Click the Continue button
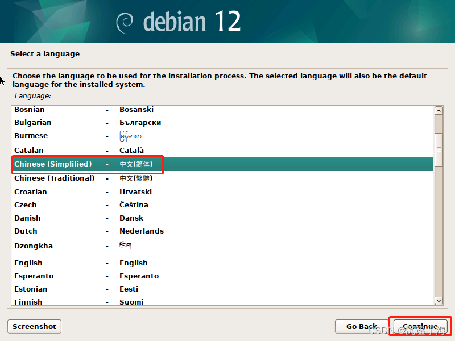The image size is (455, 341). 420,326
